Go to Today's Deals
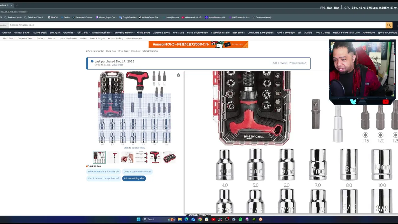The width and height of the screenshot is (398, 224). 39,33
